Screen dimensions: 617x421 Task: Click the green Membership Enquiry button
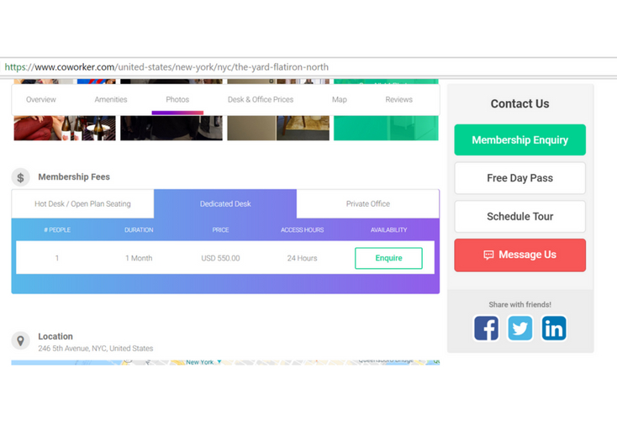click(x=519, y=140)
